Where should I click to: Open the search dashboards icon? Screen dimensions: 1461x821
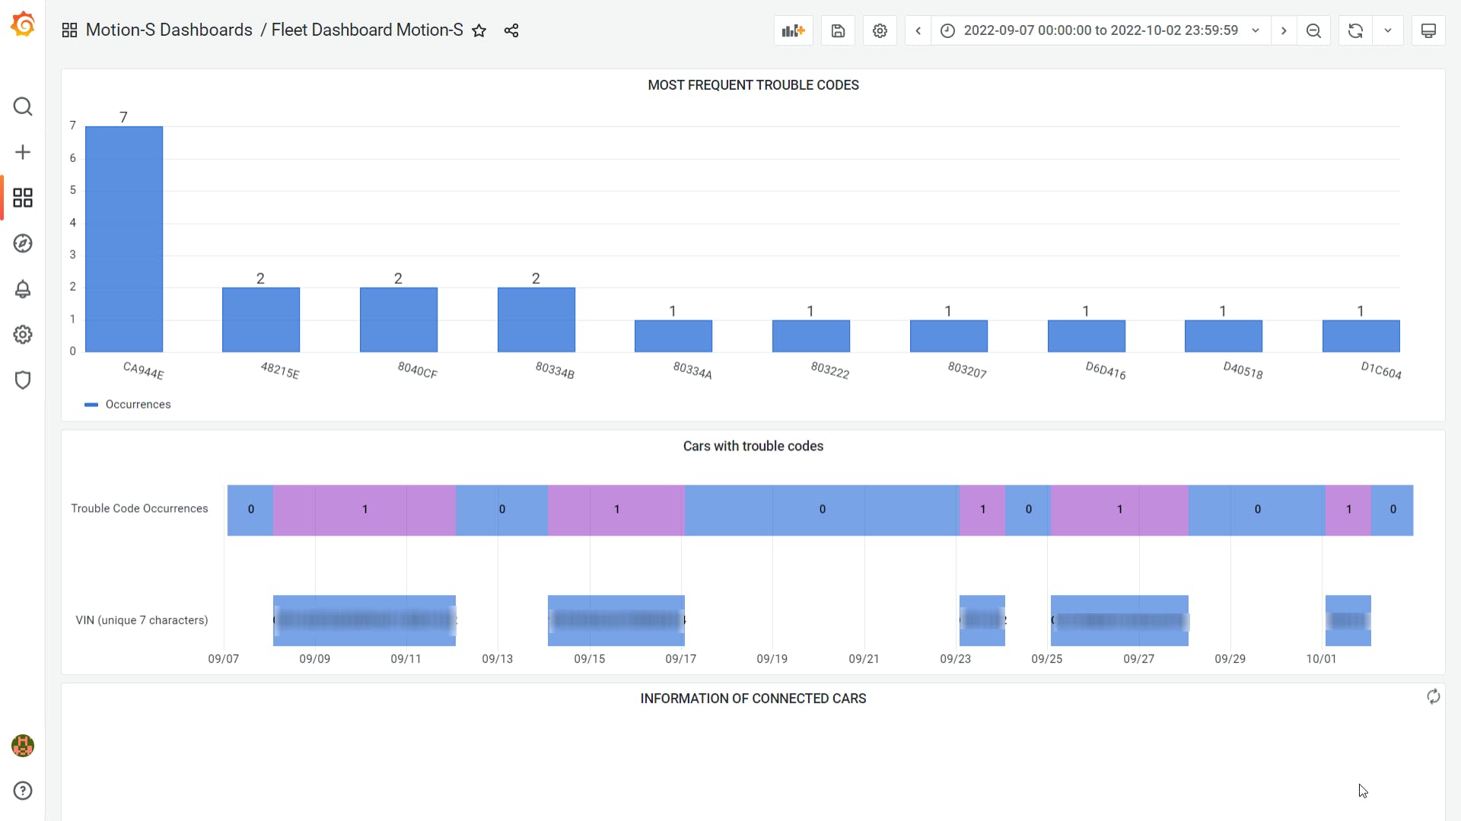click(x=23, y=107)
